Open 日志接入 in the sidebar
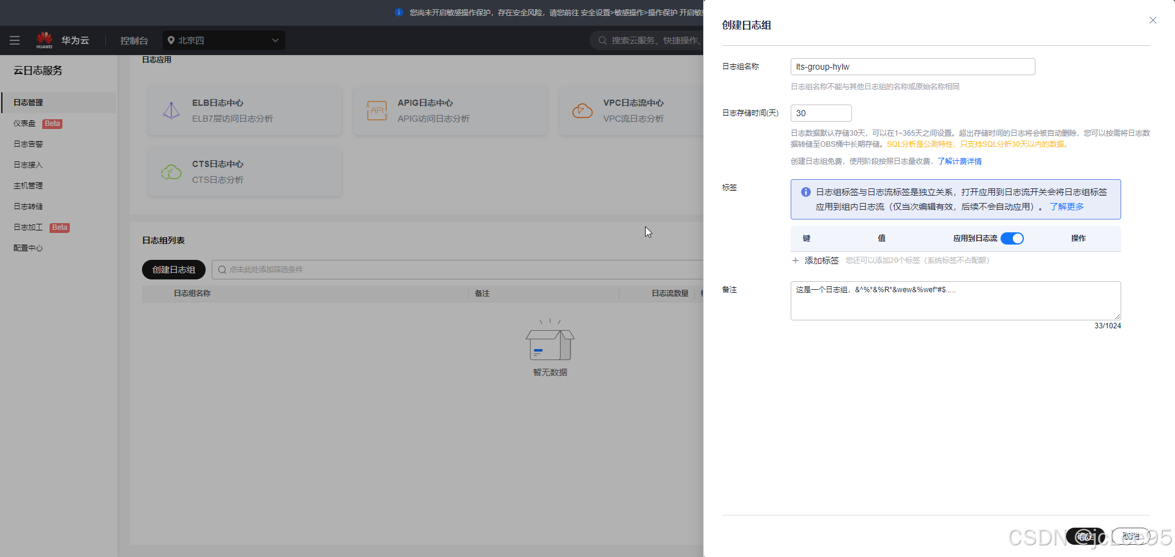Viewport: 1175px width, 557px height. point(29,165)
